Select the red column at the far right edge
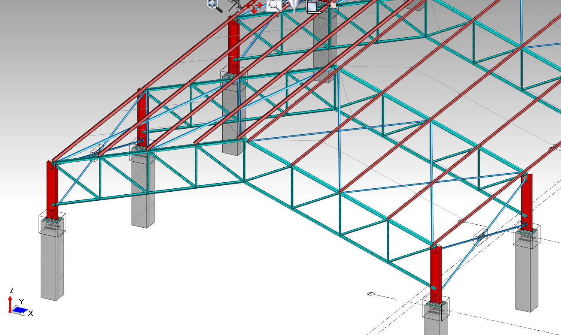 coord(527,202)
